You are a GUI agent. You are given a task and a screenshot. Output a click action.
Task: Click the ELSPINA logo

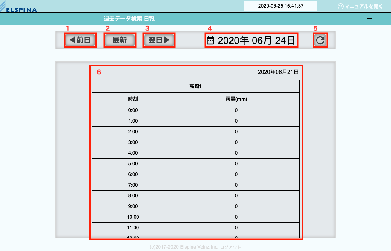[19, 7]
